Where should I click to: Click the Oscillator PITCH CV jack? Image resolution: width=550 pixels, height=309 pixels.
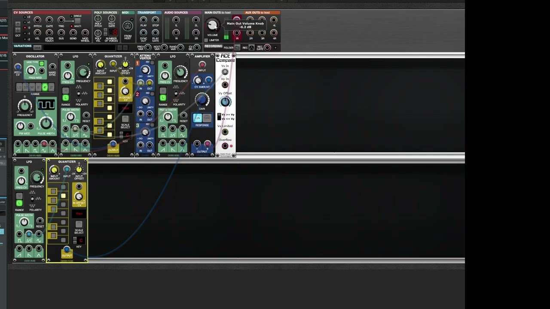[18, 67]
